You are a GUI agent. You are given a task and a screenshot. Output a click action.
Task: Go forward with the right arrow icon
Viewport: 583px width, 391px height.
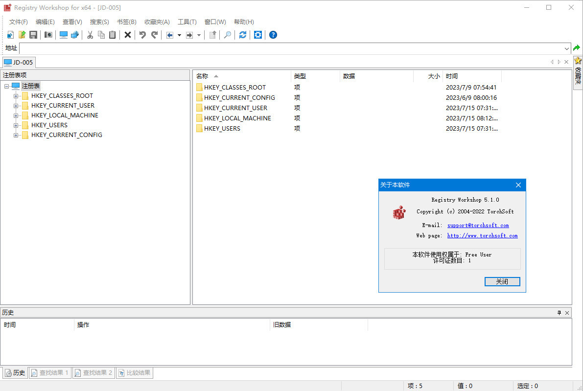(x=189, y=35)
